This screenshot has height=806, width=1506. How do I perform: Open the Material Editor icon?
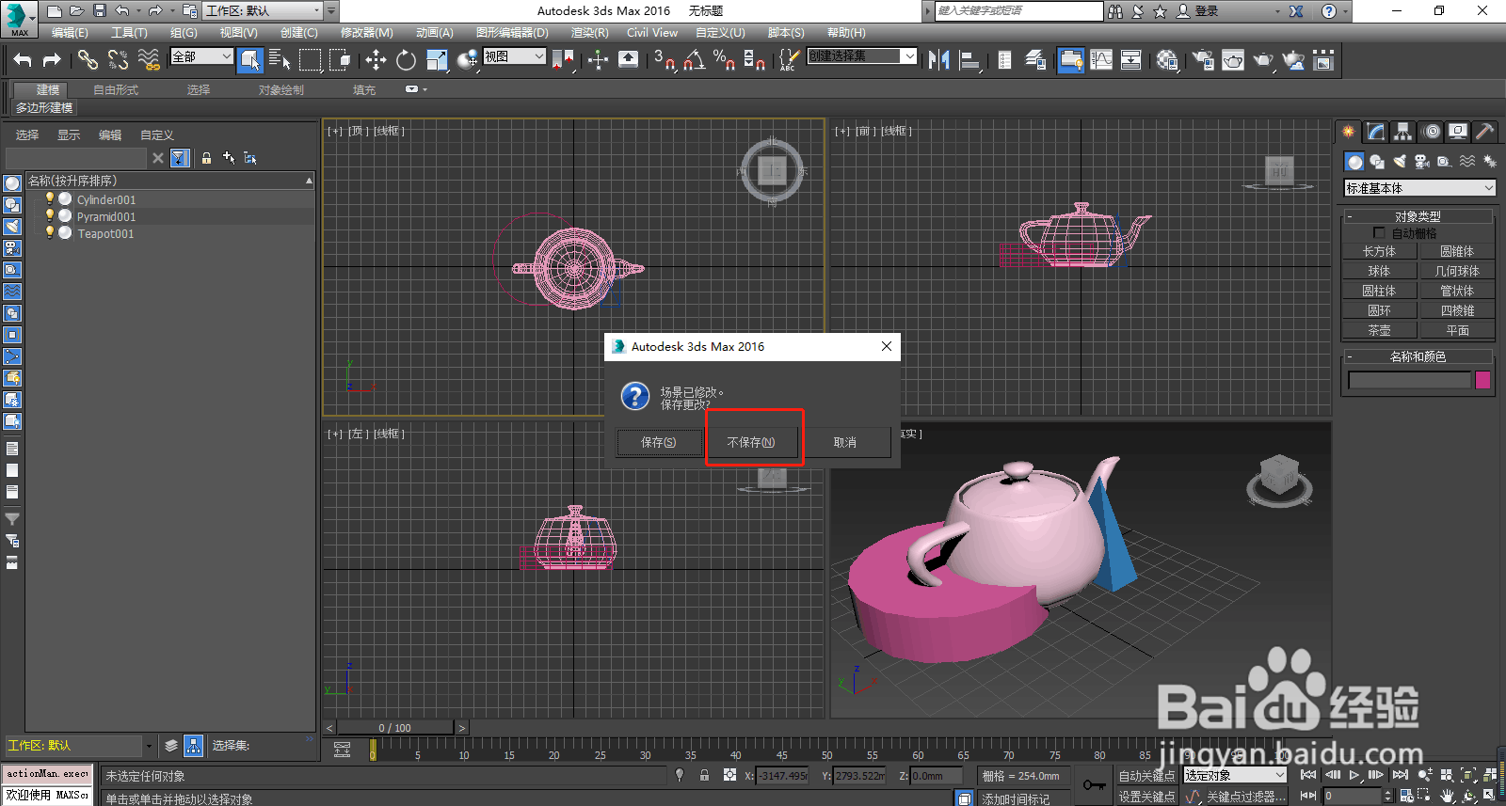click(x=1167, y=60)
